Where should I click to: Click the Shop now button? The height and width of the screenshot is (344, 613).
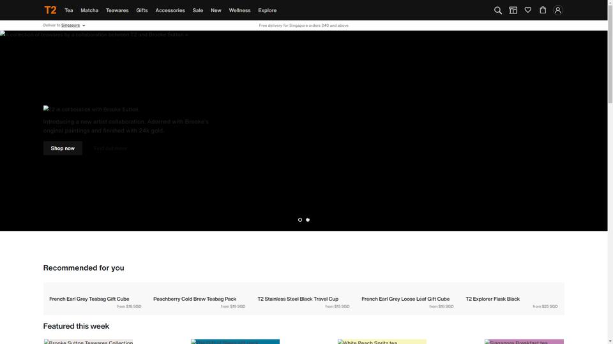click(x=63, y=148)
